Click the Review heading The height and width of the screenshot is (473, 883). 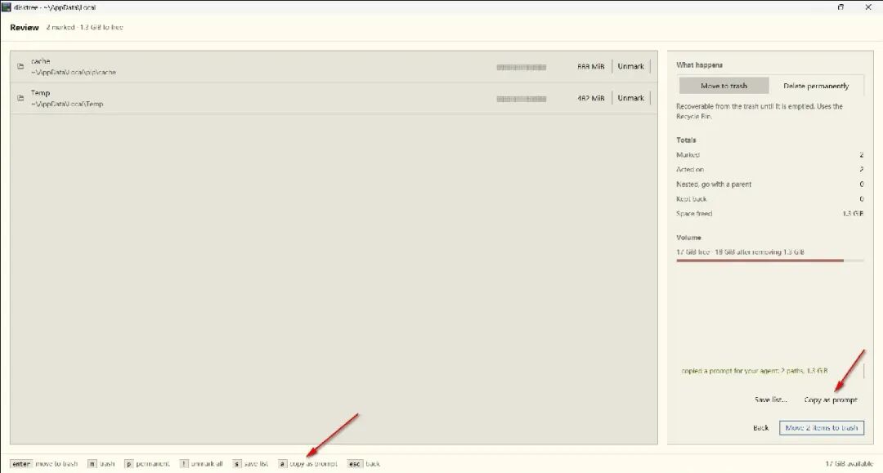(25, 27)
